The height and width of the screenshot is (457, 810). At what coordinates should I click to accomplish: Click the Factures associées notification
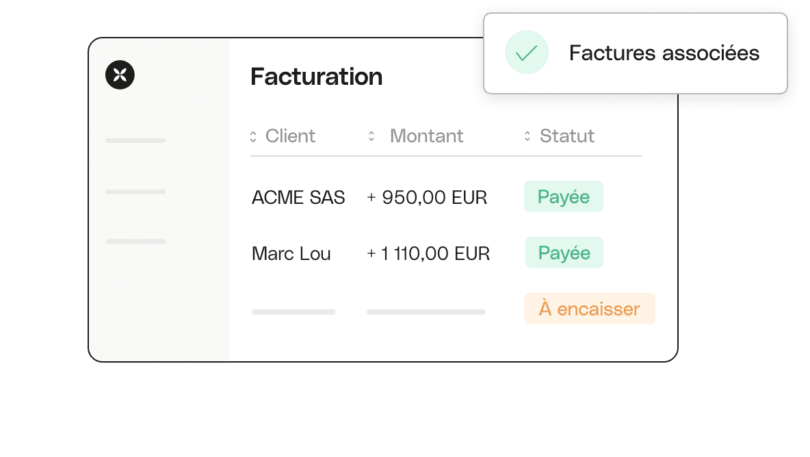click(x=636, y=53)
